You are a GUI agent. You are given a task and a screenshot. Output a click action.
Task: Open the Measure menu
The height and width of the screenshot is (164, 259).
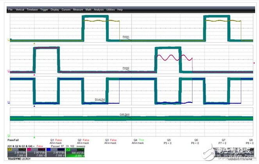click(x=78, y=9)
